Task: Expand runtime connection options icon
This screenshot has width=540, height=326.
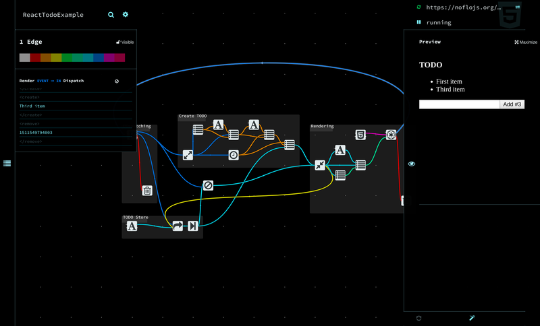Action: (518, 7)
